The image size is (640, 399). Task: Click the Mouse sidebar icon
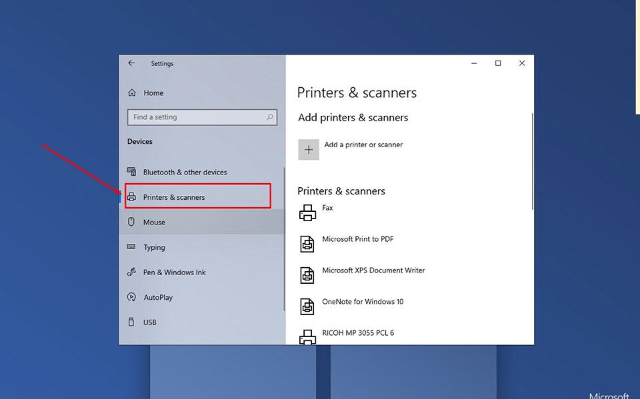[131, 222]
